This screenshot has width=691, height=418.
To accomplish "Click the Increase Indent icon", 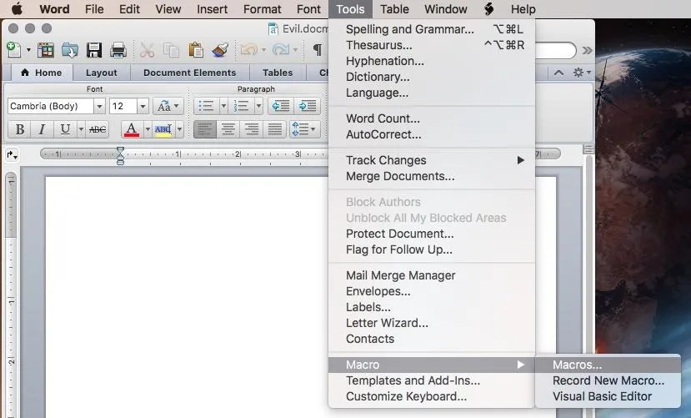I will click(x=308, y=106).
